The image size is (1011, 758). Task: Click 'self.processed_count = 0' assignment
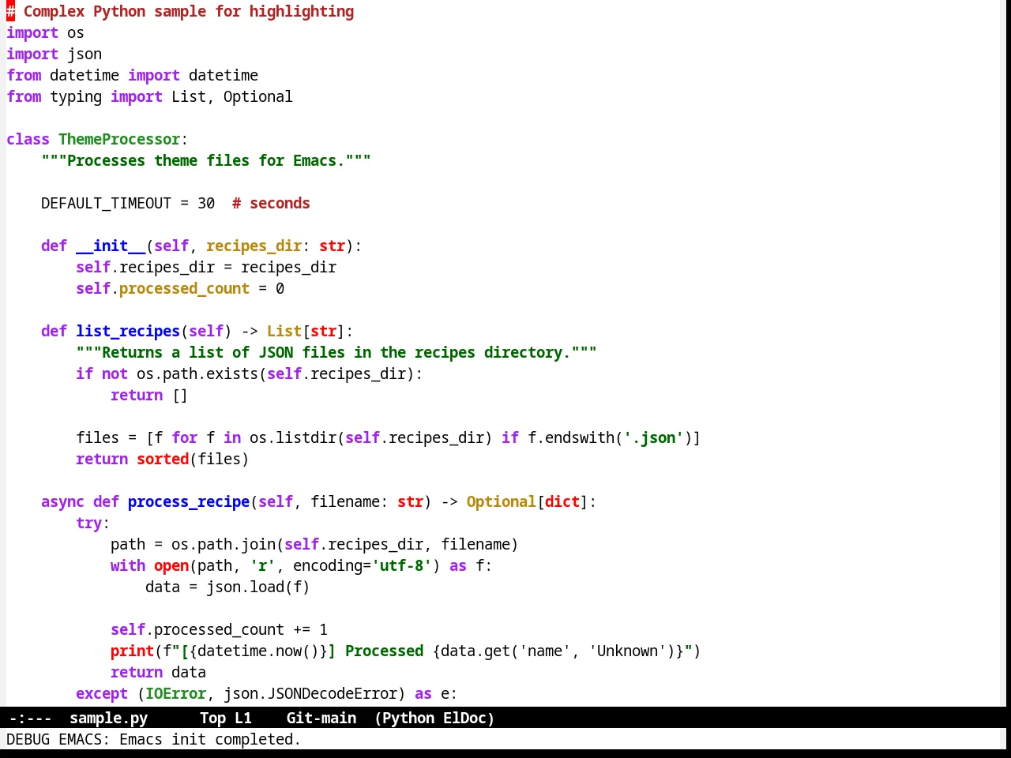tap(180, 288)
